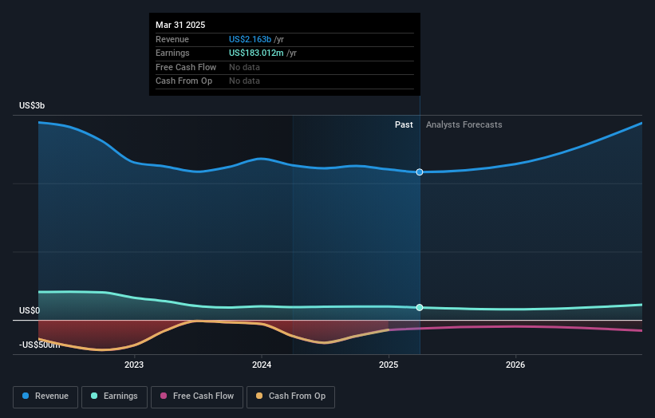Click the 2024 axis label
This screenshot has height=418, width=655.
coord(262,365)
